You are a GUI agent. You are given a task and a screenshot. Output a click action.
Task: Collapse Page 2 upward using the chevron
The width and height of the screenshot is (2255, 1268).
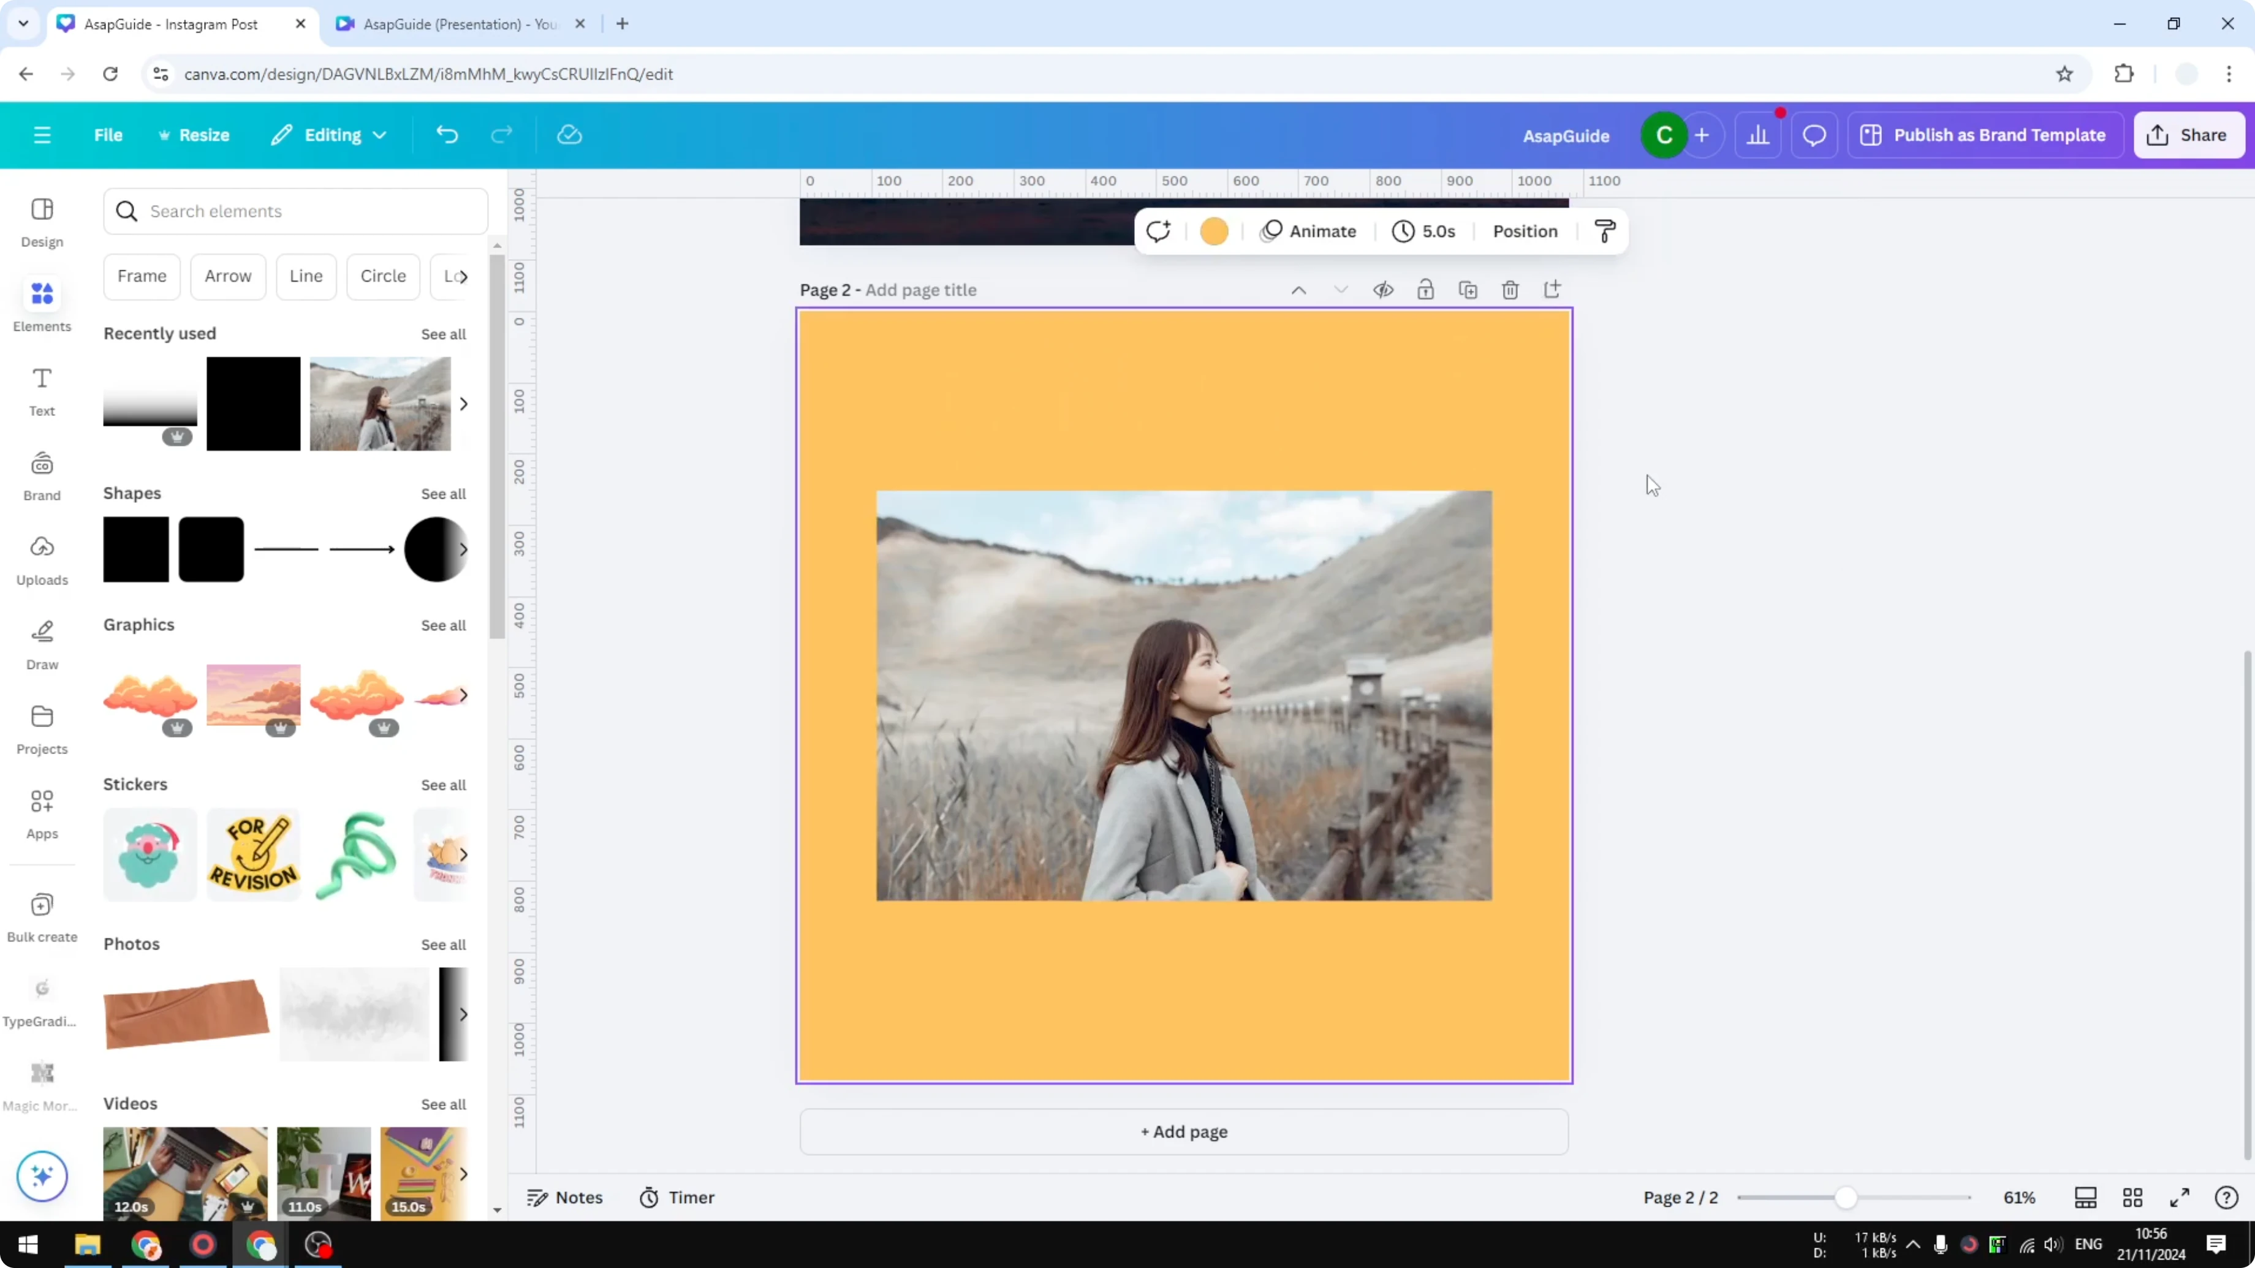(1298, 289)
